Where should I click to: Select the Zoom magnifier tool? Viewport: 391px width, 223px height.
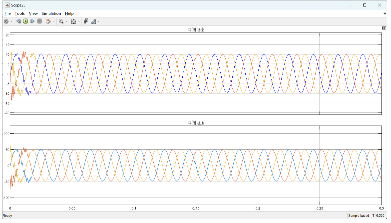(x=61, y=22)
